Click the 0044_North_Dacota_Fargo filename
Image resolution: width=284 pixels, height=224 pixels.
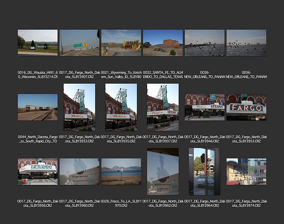click(x=38, y=139)
